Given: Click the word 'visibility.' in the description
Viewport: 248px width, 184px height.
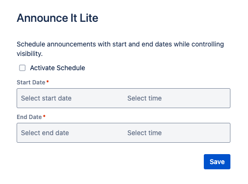Looking at the screenshot, I should coord(29,54).
